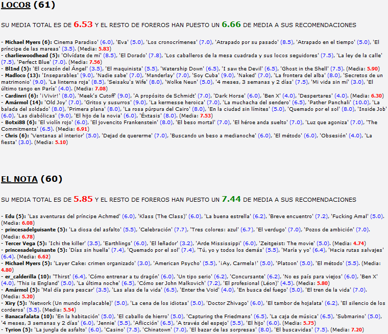This screenshot has width=388, height=334.
Task: Select the username 'Botxi88 (6):'
Action: coord(21,123)
